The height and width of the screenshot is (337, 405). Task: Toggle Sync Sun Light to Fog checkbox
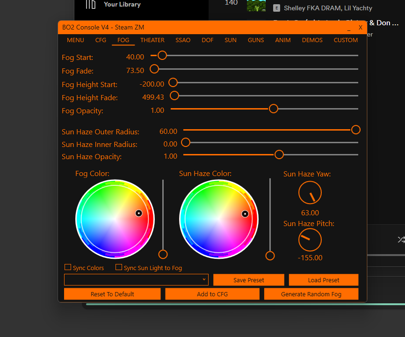(119, 267)
